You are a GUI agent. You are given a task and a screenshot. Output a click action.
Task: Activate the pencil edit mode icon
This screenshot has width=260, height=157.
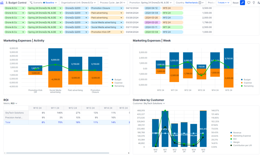point(242,3)
